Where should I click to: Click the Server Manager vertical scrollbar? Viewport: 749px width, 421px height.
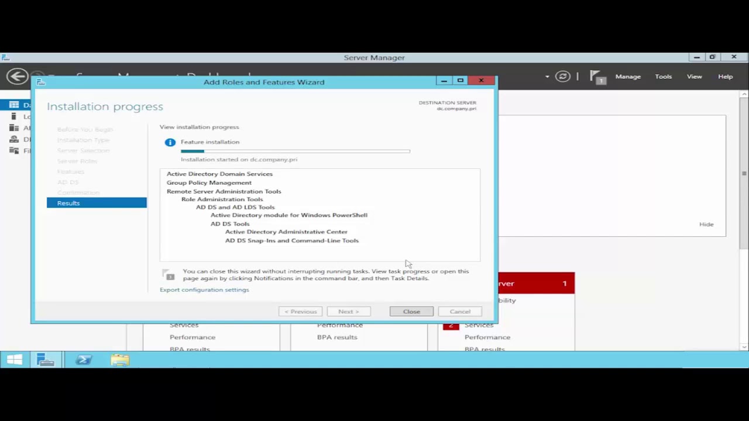[744, 172]
